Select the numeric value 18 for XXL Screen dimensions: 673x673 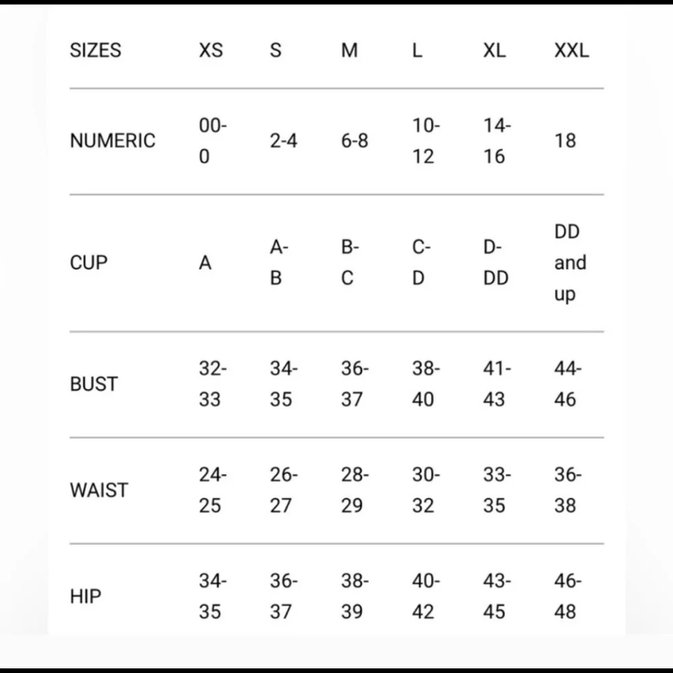(x=565, y=141)
